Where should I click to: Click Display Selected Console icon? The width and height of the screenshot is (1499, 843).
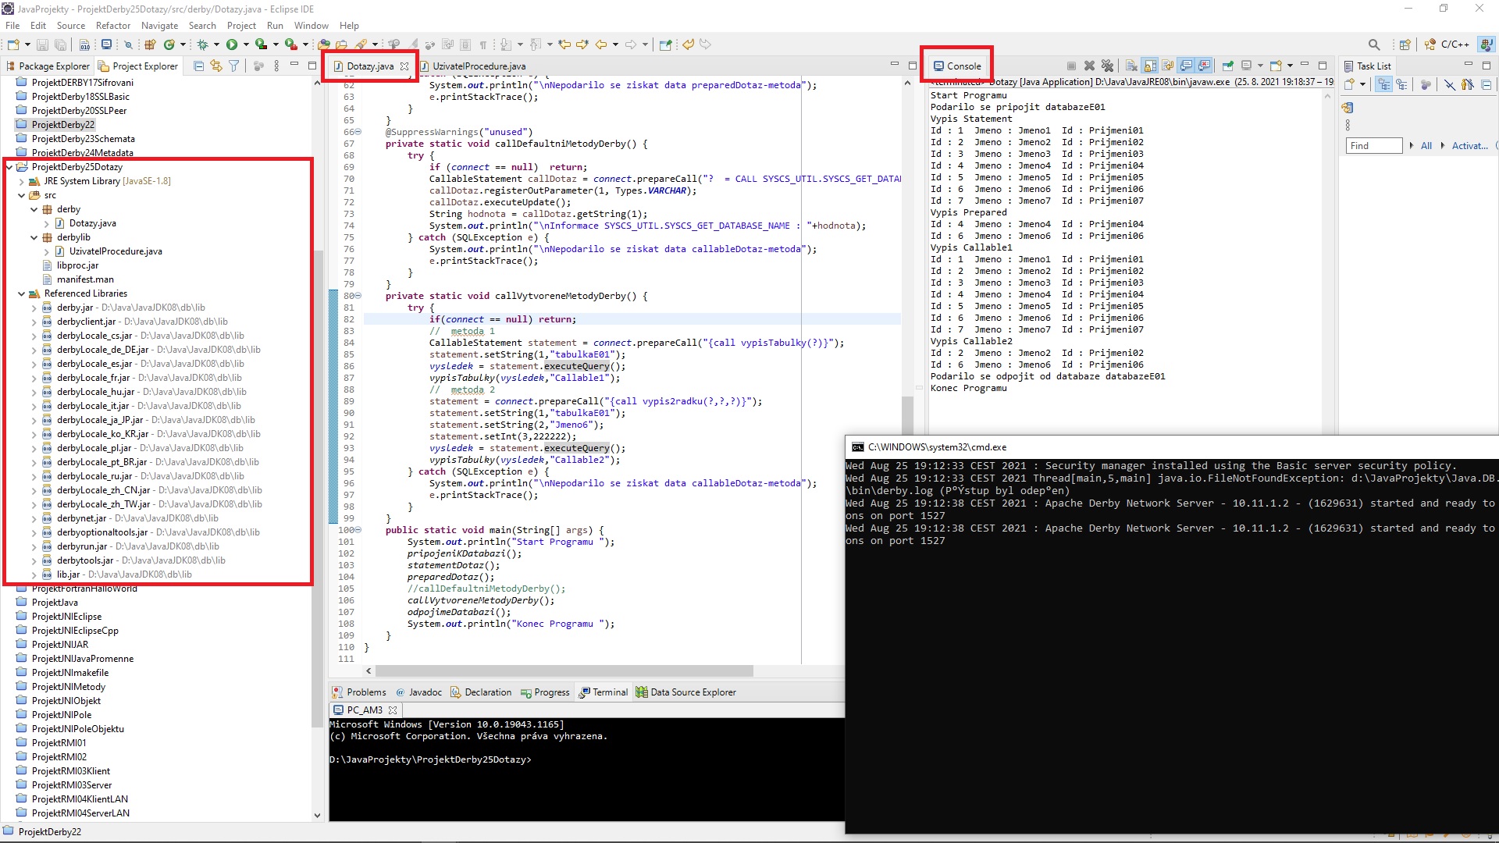click(x=1247, y=66)
